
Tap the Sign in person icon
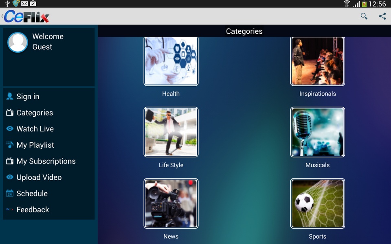(10, 96)
